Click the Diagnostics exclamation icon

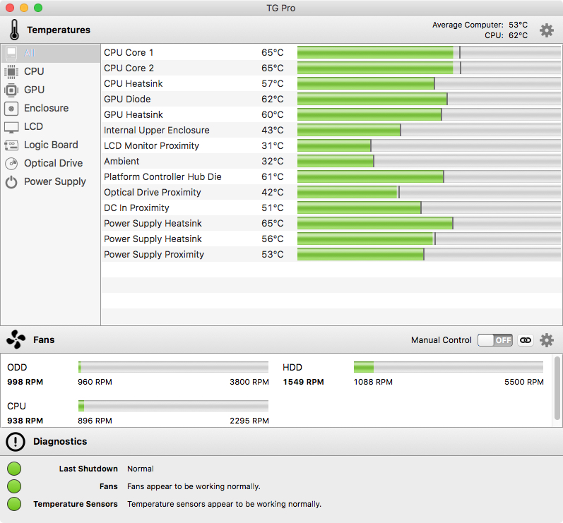[x=16, y=442]
